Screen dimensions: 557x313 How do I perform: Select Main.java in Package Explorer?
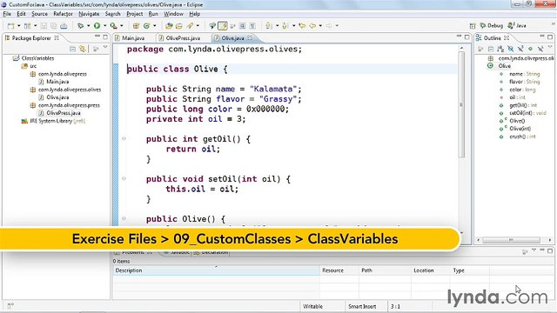point(54,82)
